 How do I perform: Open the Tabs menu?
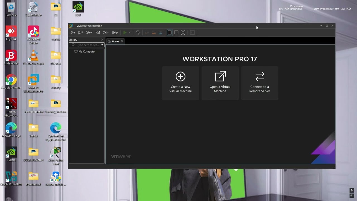[106, 32]
